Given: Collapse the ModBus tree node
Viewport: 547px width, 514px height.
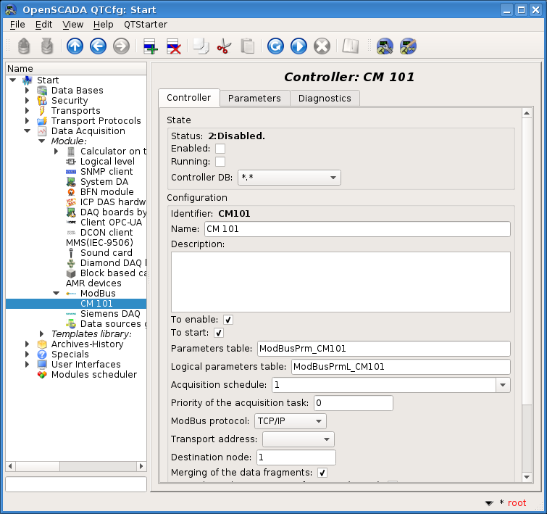Looking at the screenshot, I should click(57, 294).
